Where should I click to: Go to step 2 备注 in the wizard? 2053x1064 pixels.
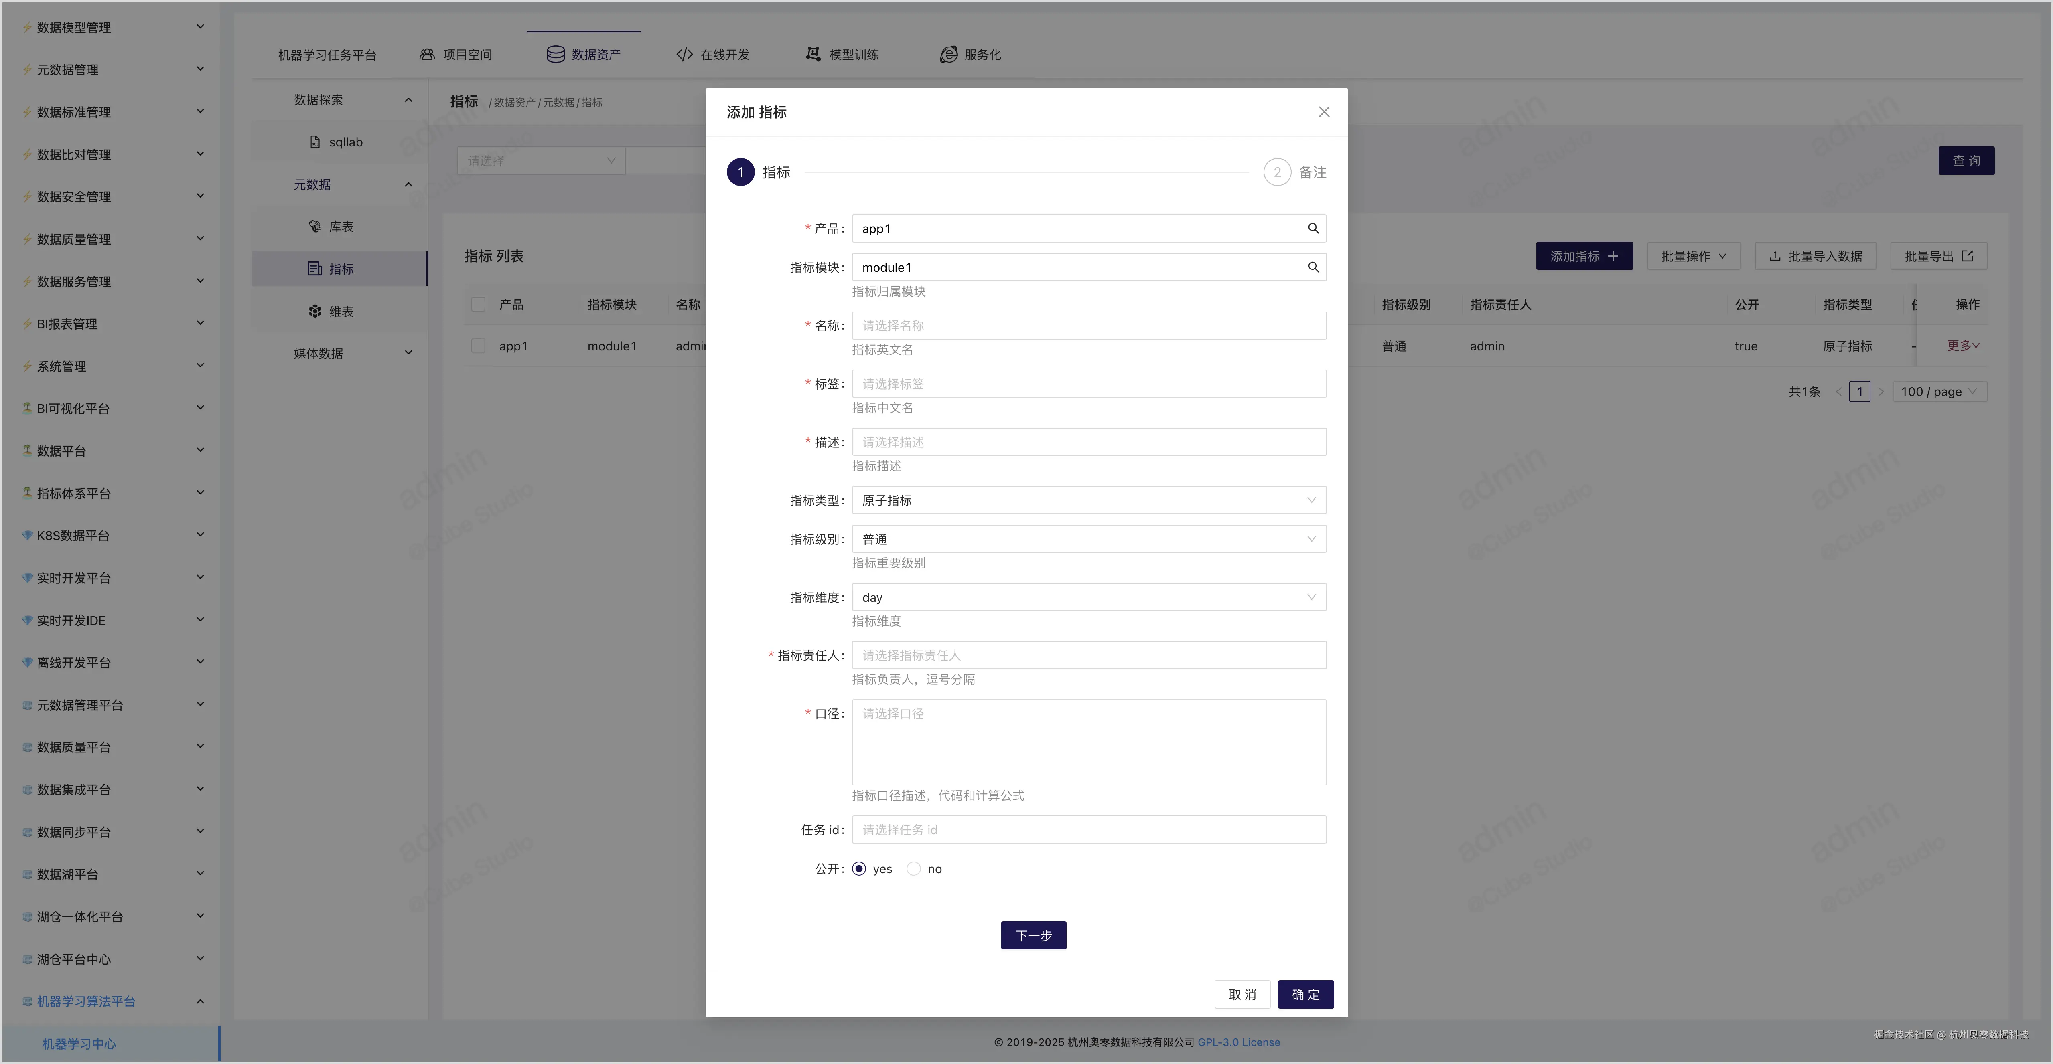coord(1278,172)
